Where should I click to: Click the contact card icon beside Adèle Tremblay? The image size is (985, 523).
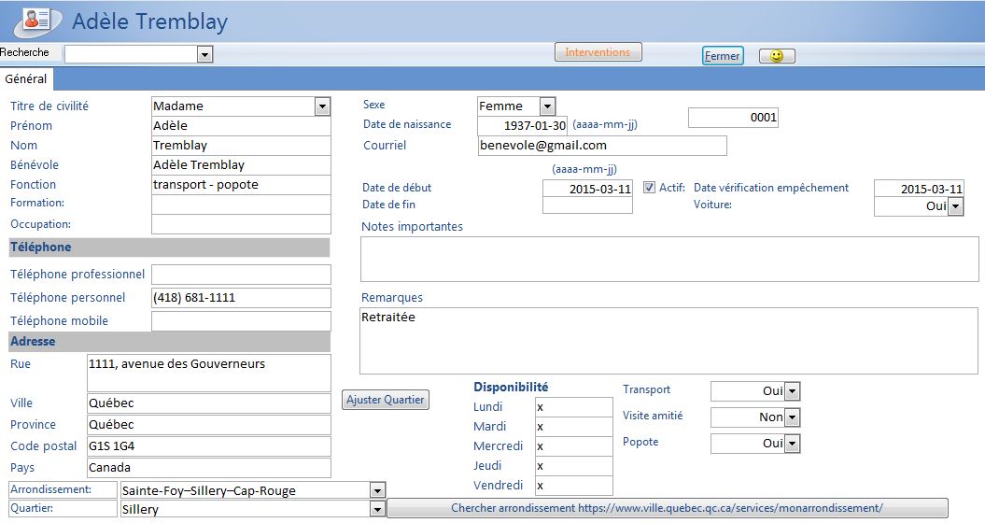click(x=37, y=21)
